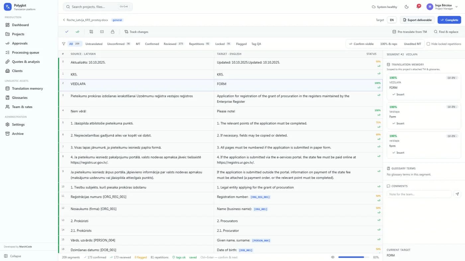
Task: Click 0 flagged in status bar
Action: click(x=140, y=257)
